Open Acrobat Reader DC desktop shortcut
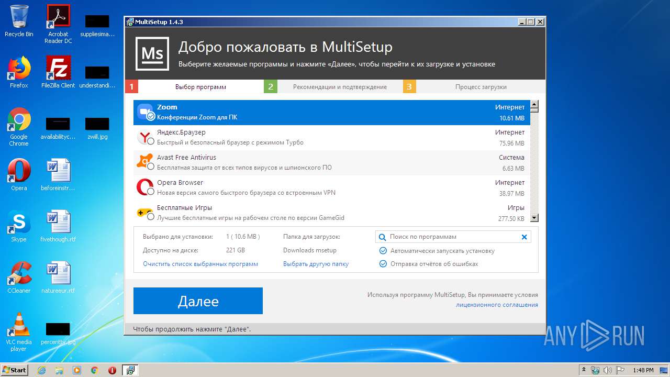Screen dimensions: 670x377 (58, 24)
